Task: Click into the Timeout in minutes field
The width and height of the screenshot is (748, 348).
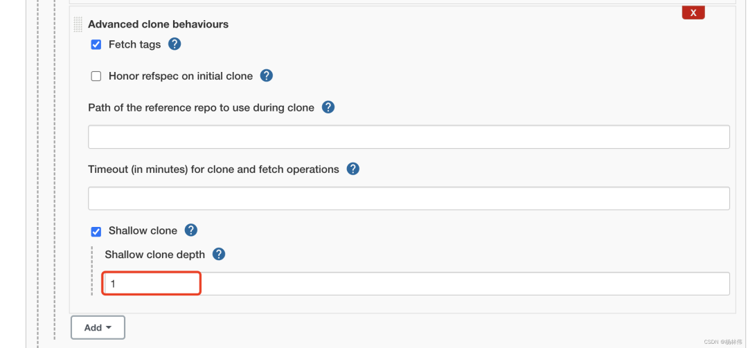Action: coord(409,199)
